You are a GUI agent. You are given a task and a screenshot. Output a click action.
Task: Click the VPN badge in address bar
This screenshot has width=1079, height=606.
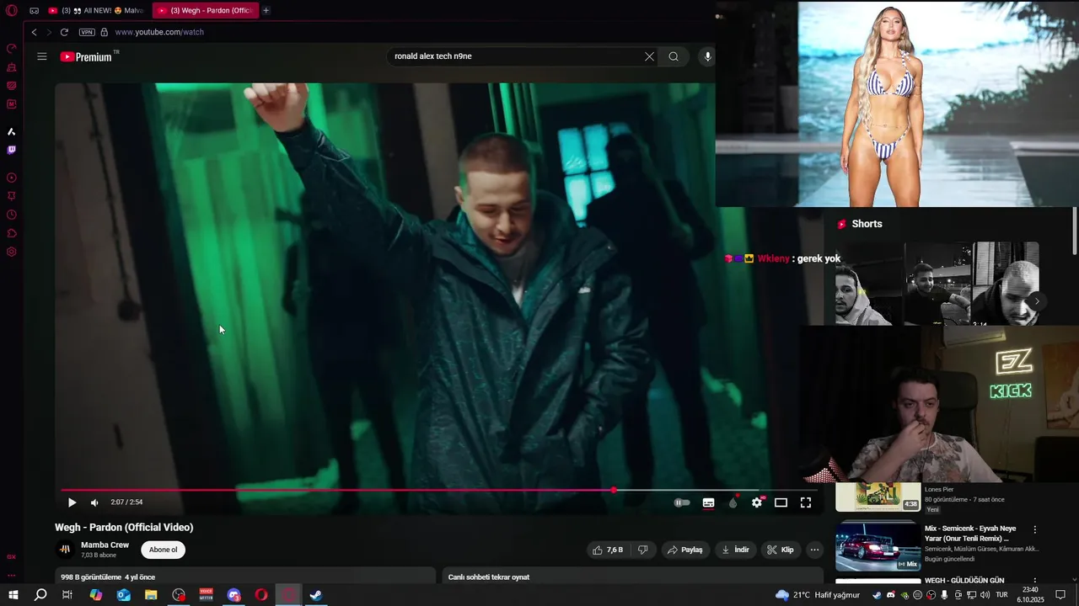[x=87, y=32]
